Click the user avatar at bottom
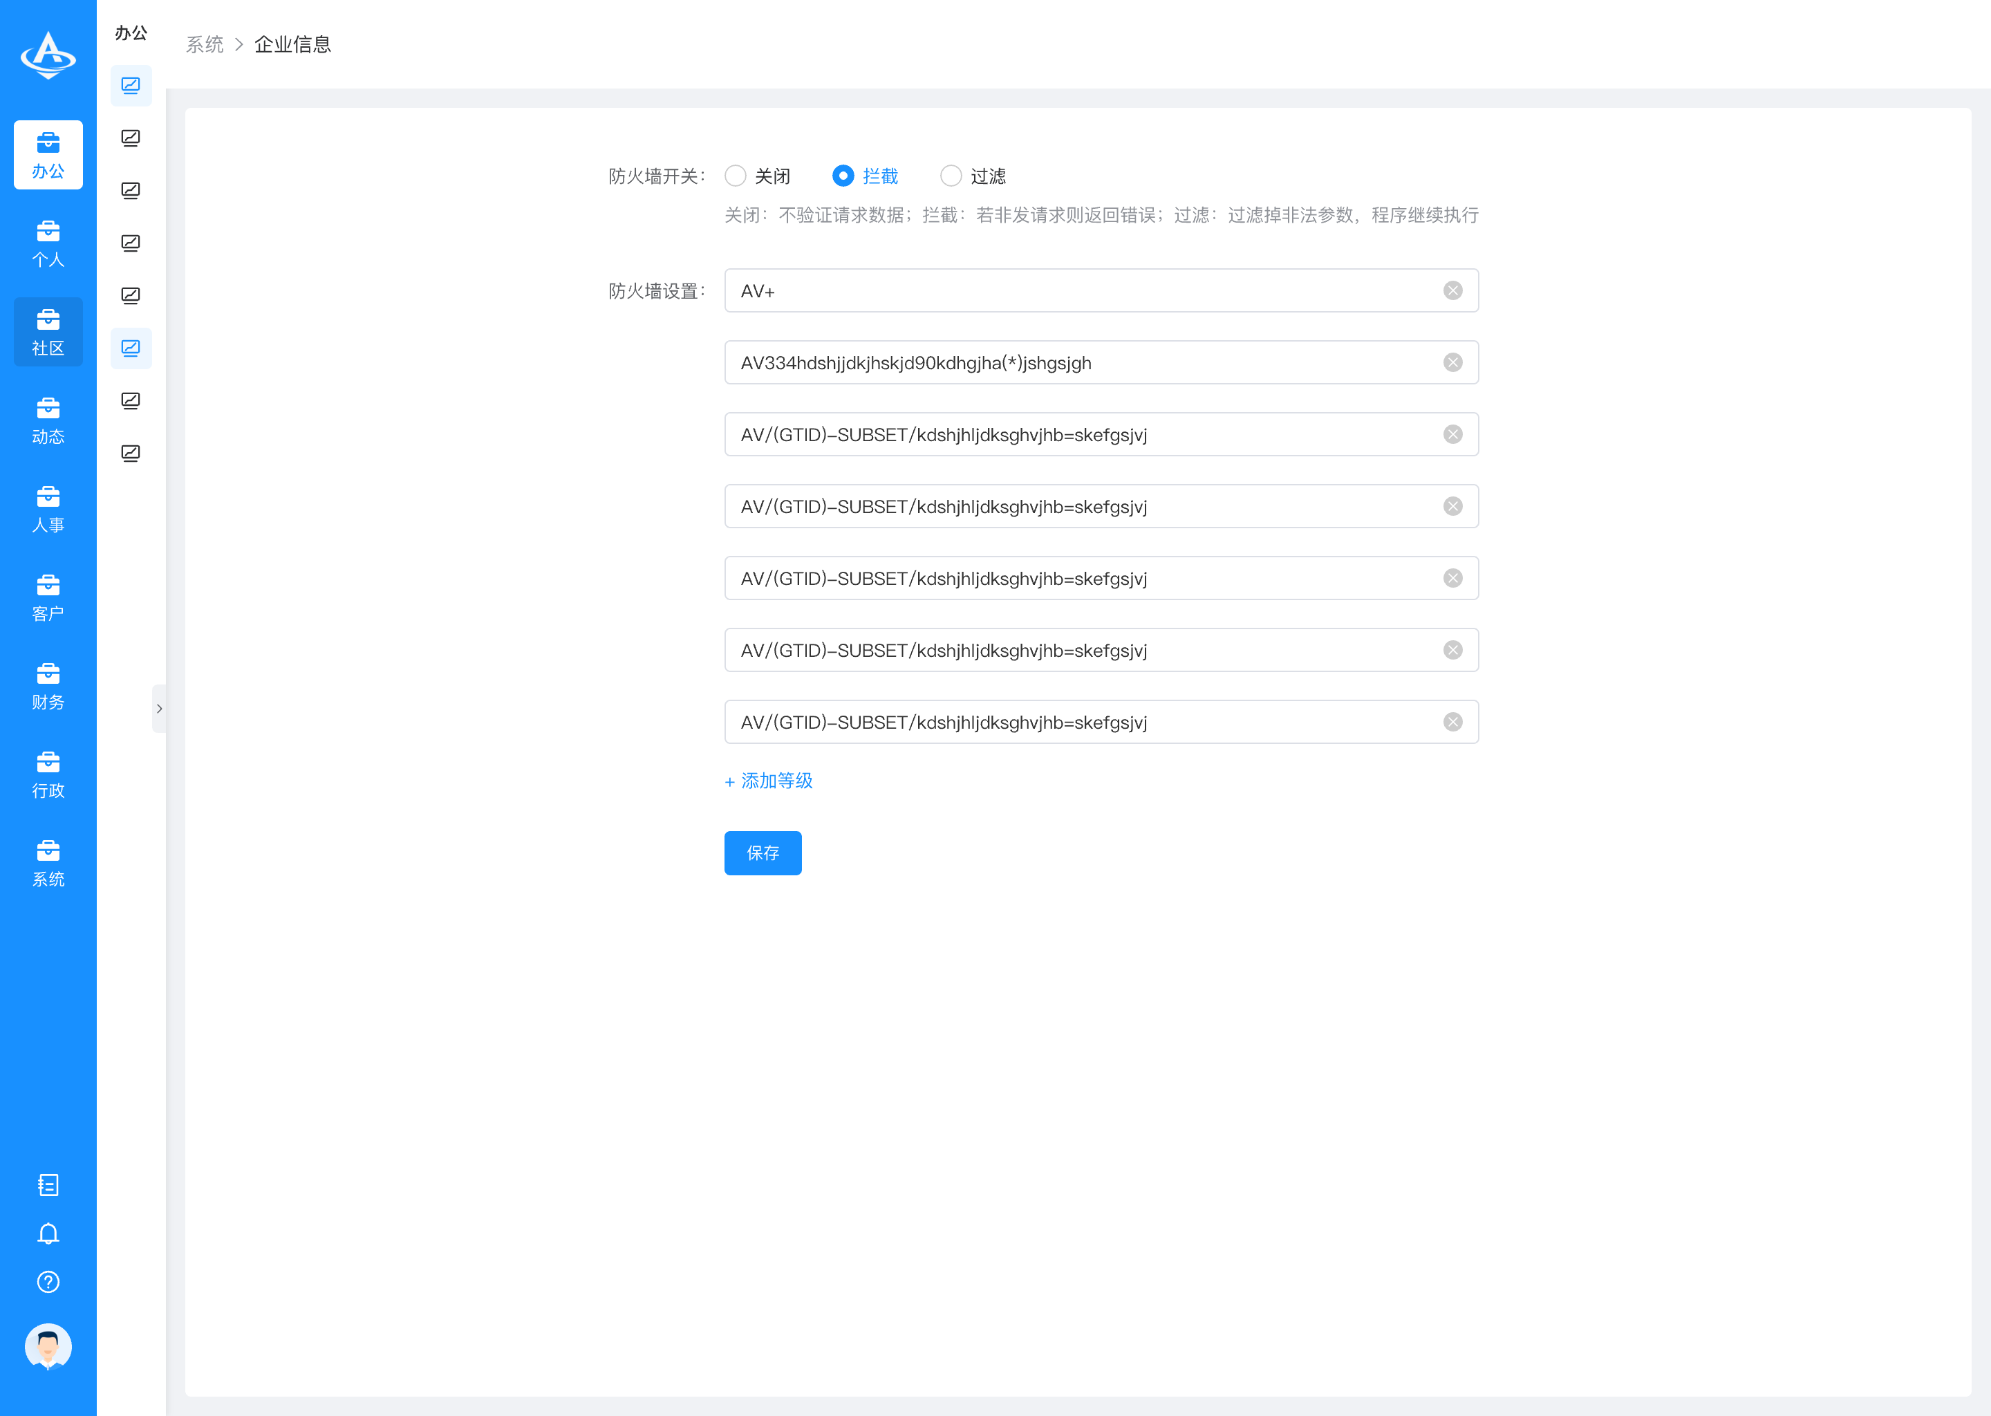This screenshot has width=1991, height=1416. [48, 1347]
